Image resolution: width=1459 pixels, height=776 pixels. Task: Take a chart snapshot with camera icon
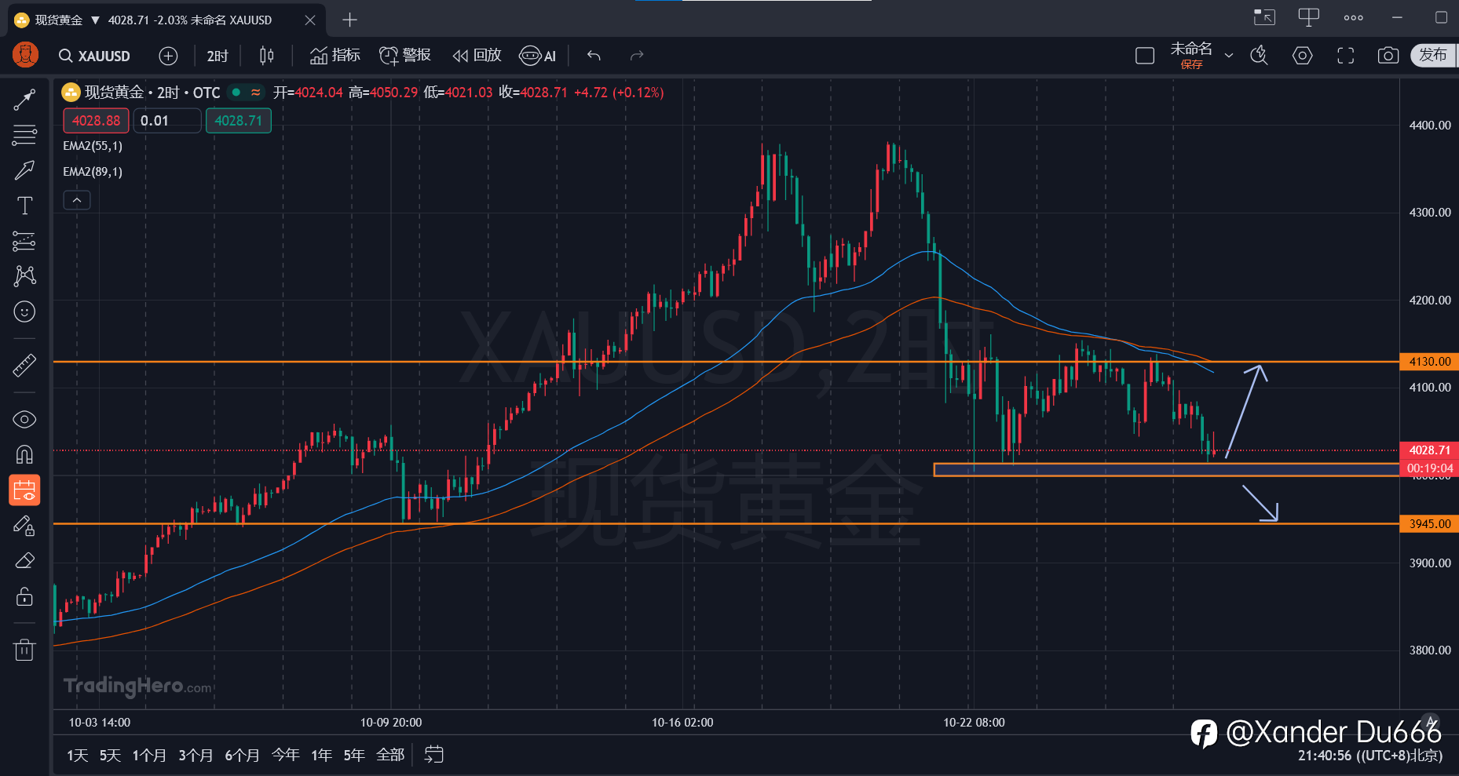[x=1388, y=56]
